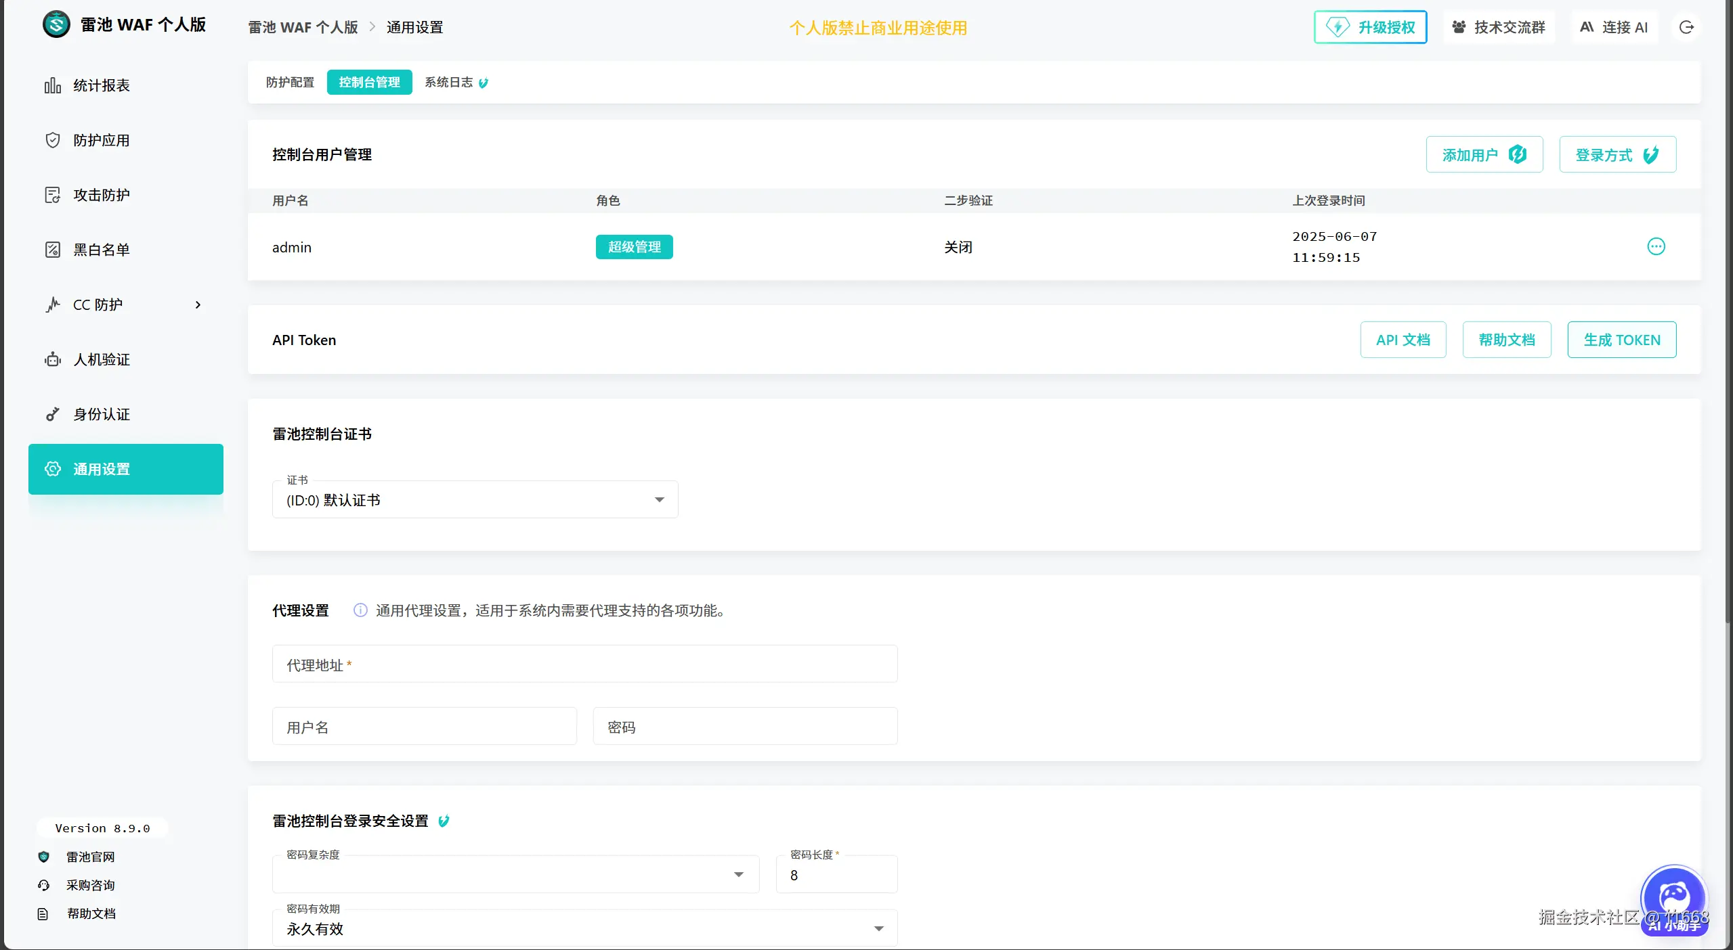
Task: Open the 证书 default certificate dropdown
Action: coord(474,500)
